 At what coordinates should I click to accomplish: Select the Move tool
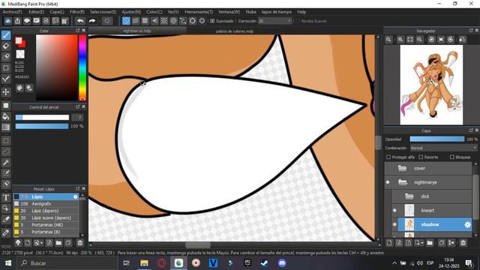6,91
